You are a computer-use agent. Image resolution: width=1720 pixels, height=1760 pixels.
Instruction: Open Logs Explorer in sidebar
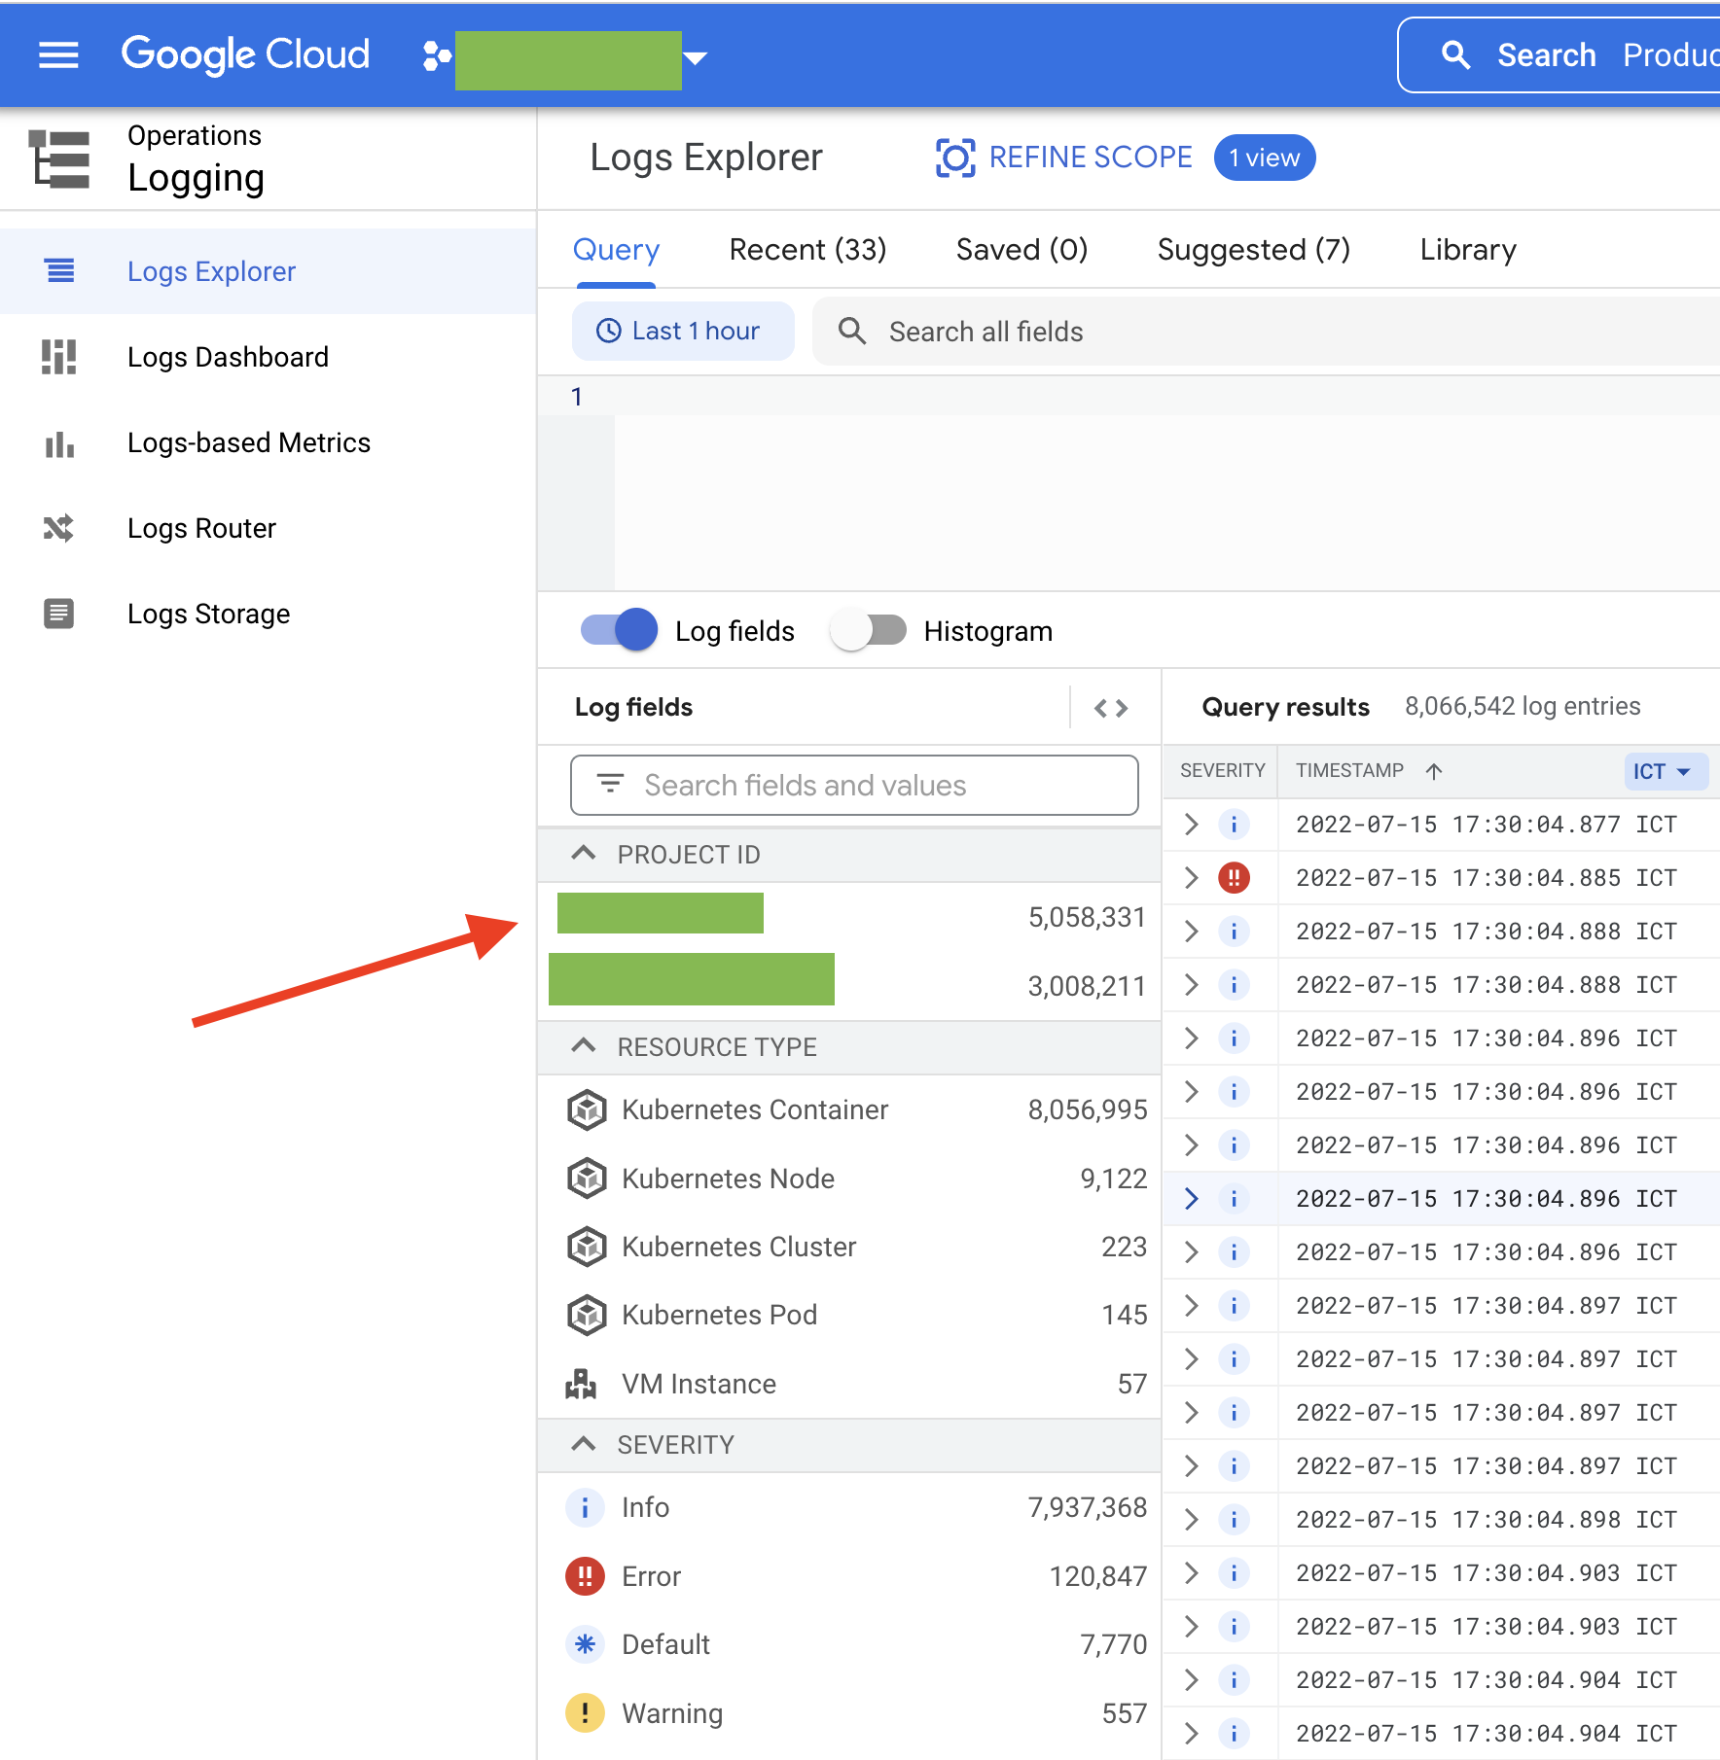tap(268, 271)
